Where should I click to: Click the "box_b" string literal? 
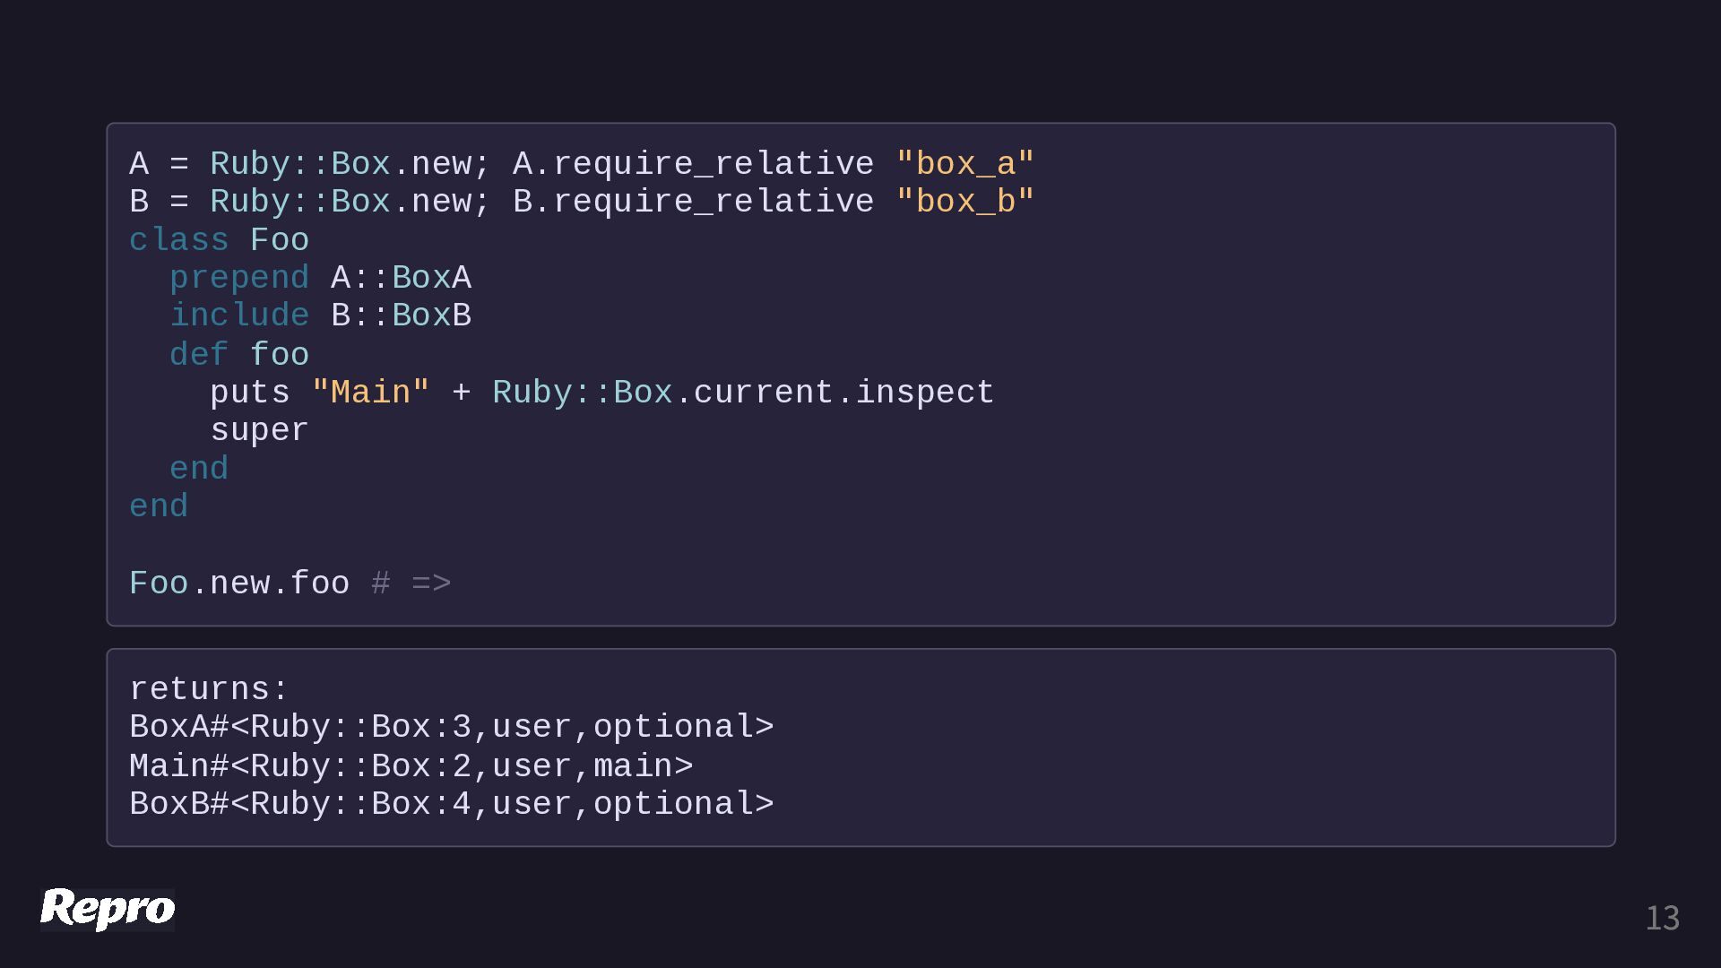pyautogui.click(x=964, y=202)
